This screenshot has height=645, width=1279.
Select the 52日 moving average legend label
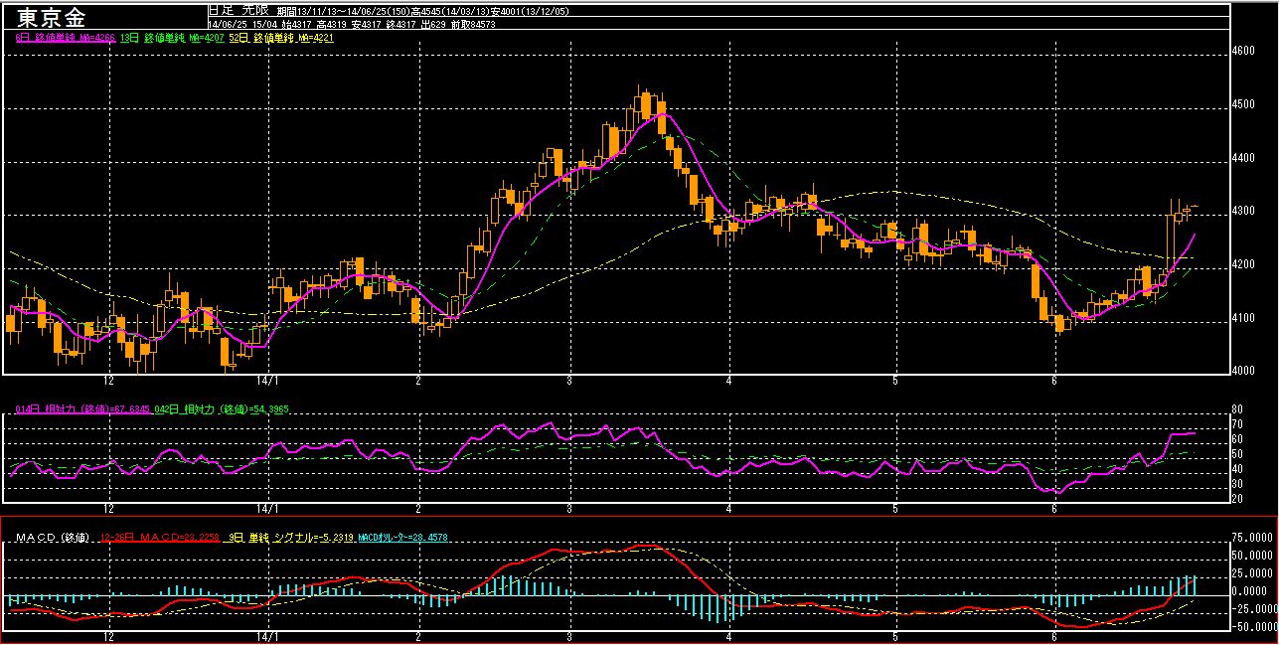(x=281, y=37)
